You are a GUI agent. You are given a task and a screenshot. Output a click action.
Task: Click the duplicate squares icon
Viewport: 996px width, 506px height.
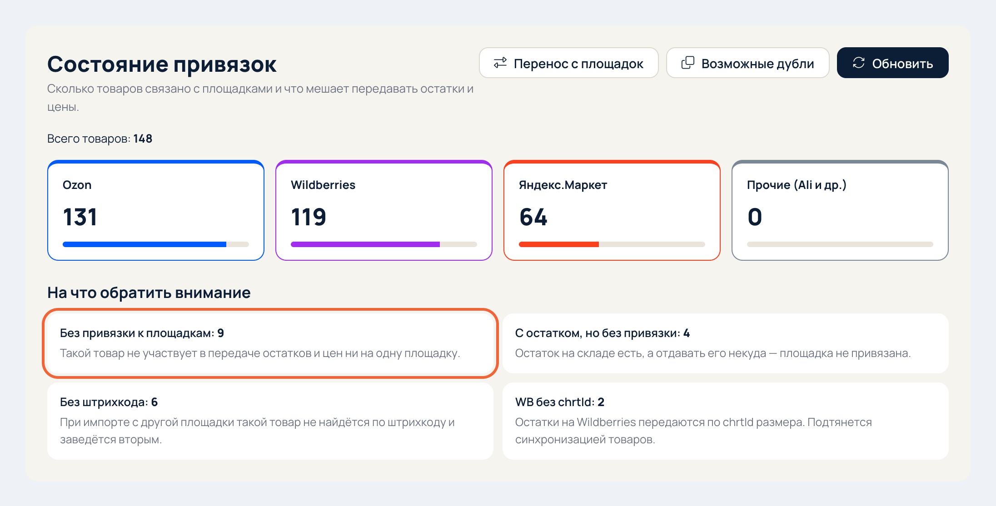pos(688,63)
